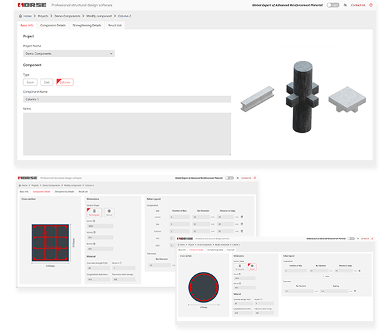The image size is (385, 336).
Task: Click the red logout icon at top right
Action: (x=371, y=5)
